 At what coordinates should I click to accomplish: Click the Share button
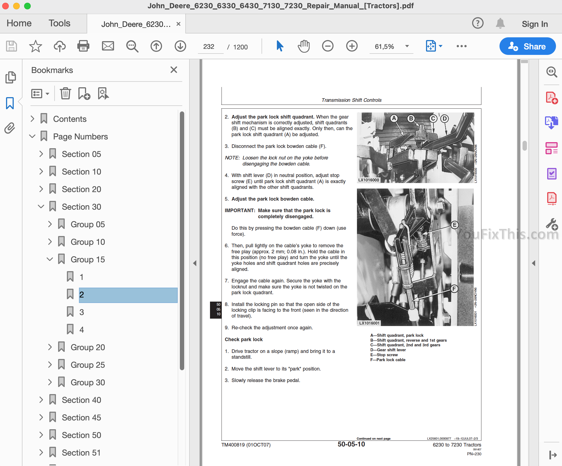(527, 46)
